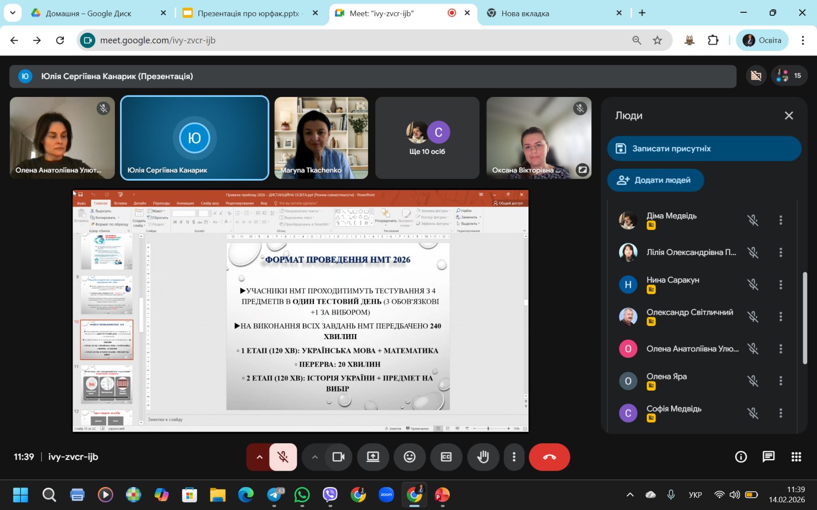
Task: Switch to the Домашня – Google Диск tab
Action: 100,13
